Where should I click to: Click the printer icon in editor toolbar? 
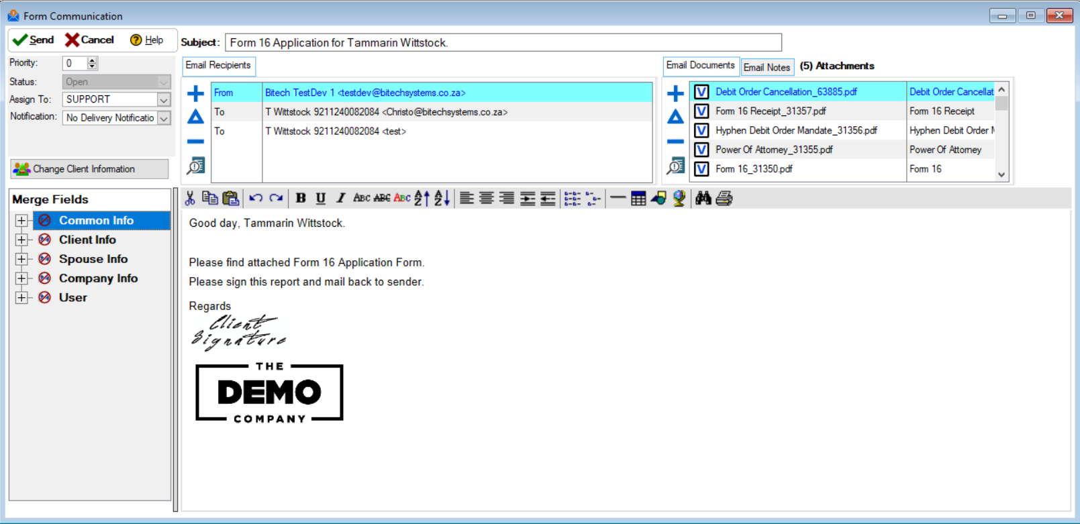tap(724, 198)
